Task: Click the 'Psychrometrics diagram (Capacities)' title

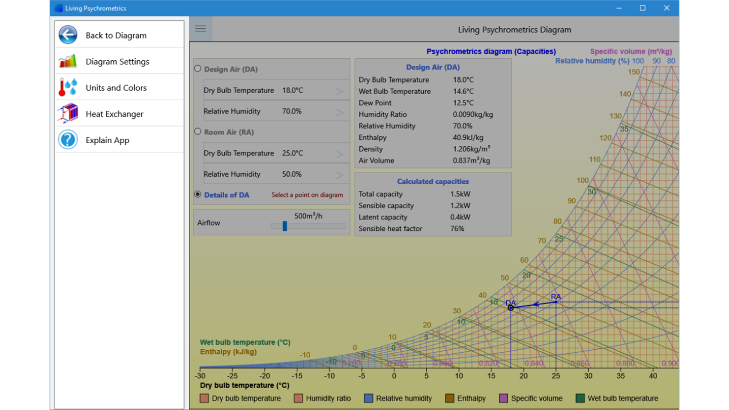Action: tap(491, 51)
